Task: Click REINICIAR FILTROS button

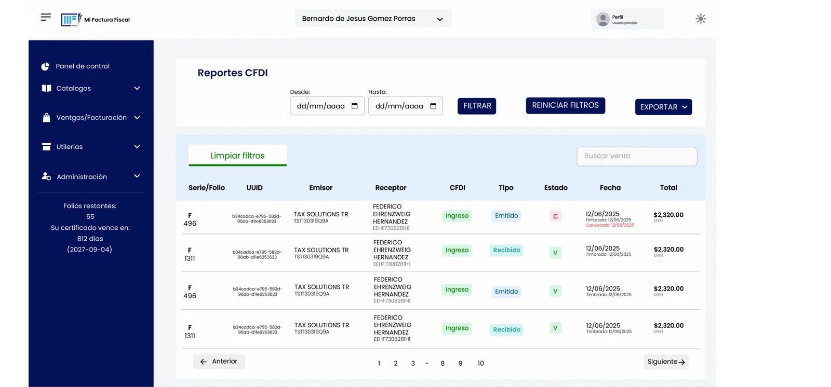Action: (x=565, y=105)
